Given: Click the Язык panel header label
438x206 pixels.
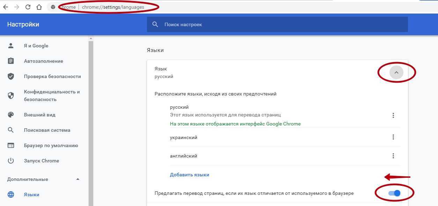Looking at the screenshot, I should (161, 69).
